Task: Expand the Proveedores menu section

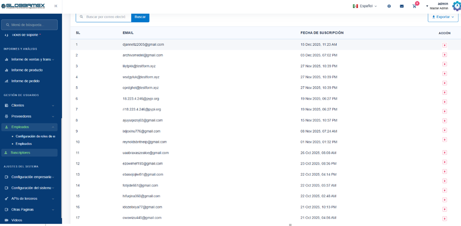Action: 29,116
